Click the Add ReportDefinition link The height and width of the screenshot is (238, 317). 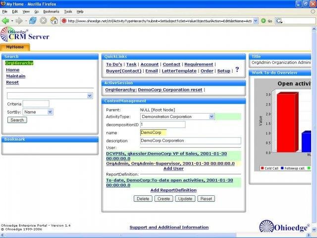[x=173, y=190]
